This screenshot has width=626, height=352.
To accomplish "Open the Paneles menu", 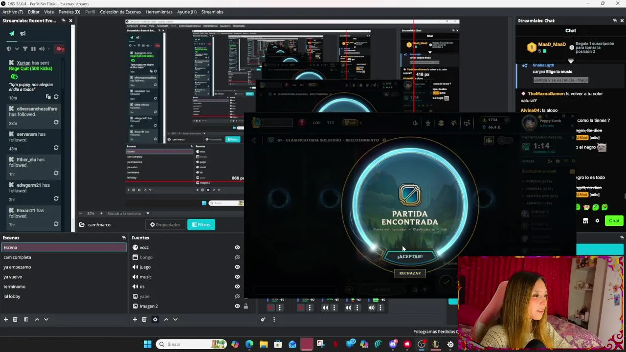I will coord(69,12).
